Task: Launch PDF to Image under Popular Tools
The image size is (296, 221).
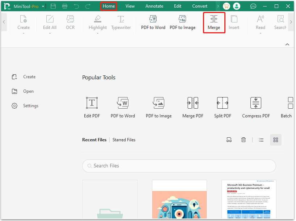Action: 158,108
